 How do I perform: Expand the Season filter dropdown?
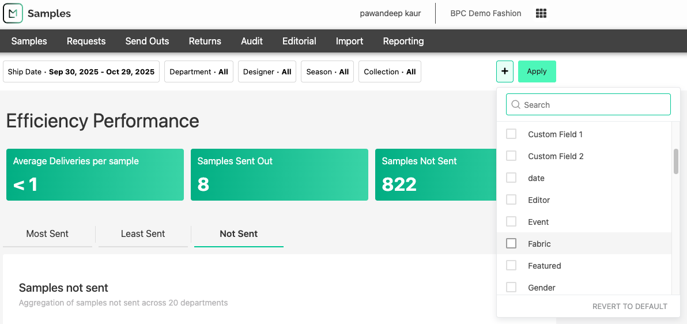(327, 72)
